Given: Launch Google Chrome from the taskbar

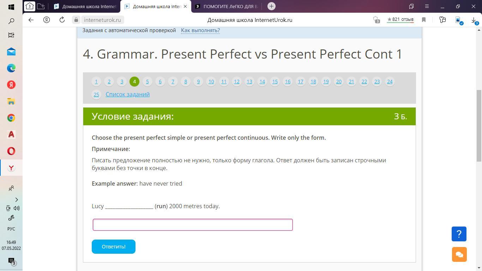Looking at the screenshot, I should point(11,118).
